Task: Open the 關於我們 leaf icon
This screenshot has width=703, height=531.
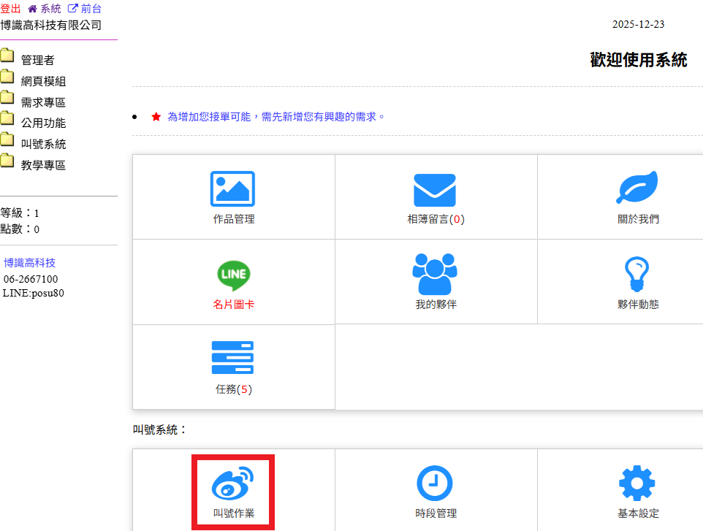Action: [x=637, y=188]
